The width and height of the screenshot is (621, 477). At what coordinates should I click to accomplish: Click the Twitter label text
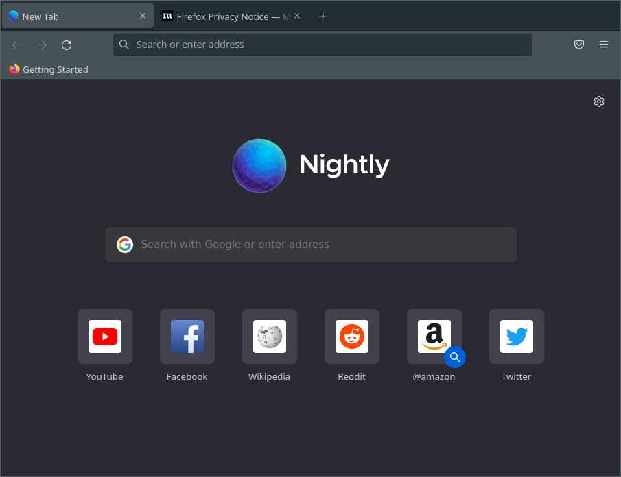(x=516, y=376)
